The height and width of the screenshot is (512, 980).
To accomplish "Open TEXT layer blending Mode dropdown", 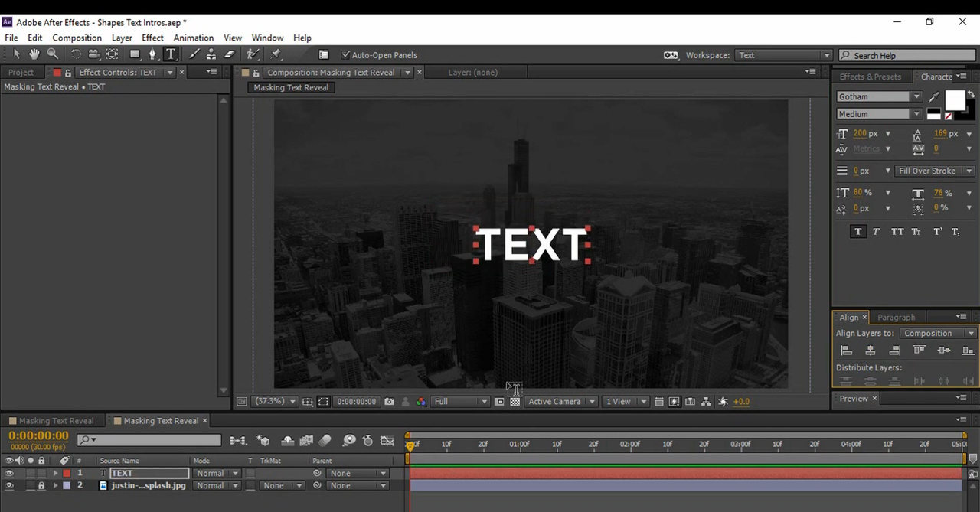I will coord(216,473).
